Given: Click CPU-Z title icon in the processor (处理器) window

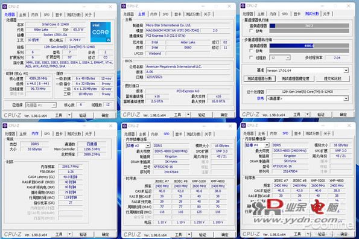Looking at the screenshot, I should pyautogui.click(x=5, y=7).
